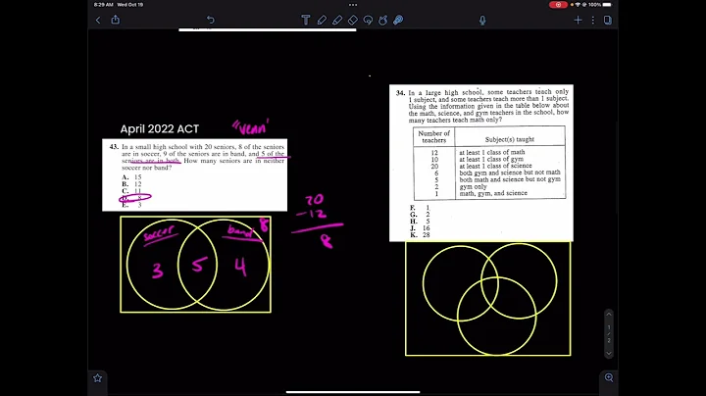Show the page manager view
Viewport: 706px width, 396px height.
(x=607, y=20)
